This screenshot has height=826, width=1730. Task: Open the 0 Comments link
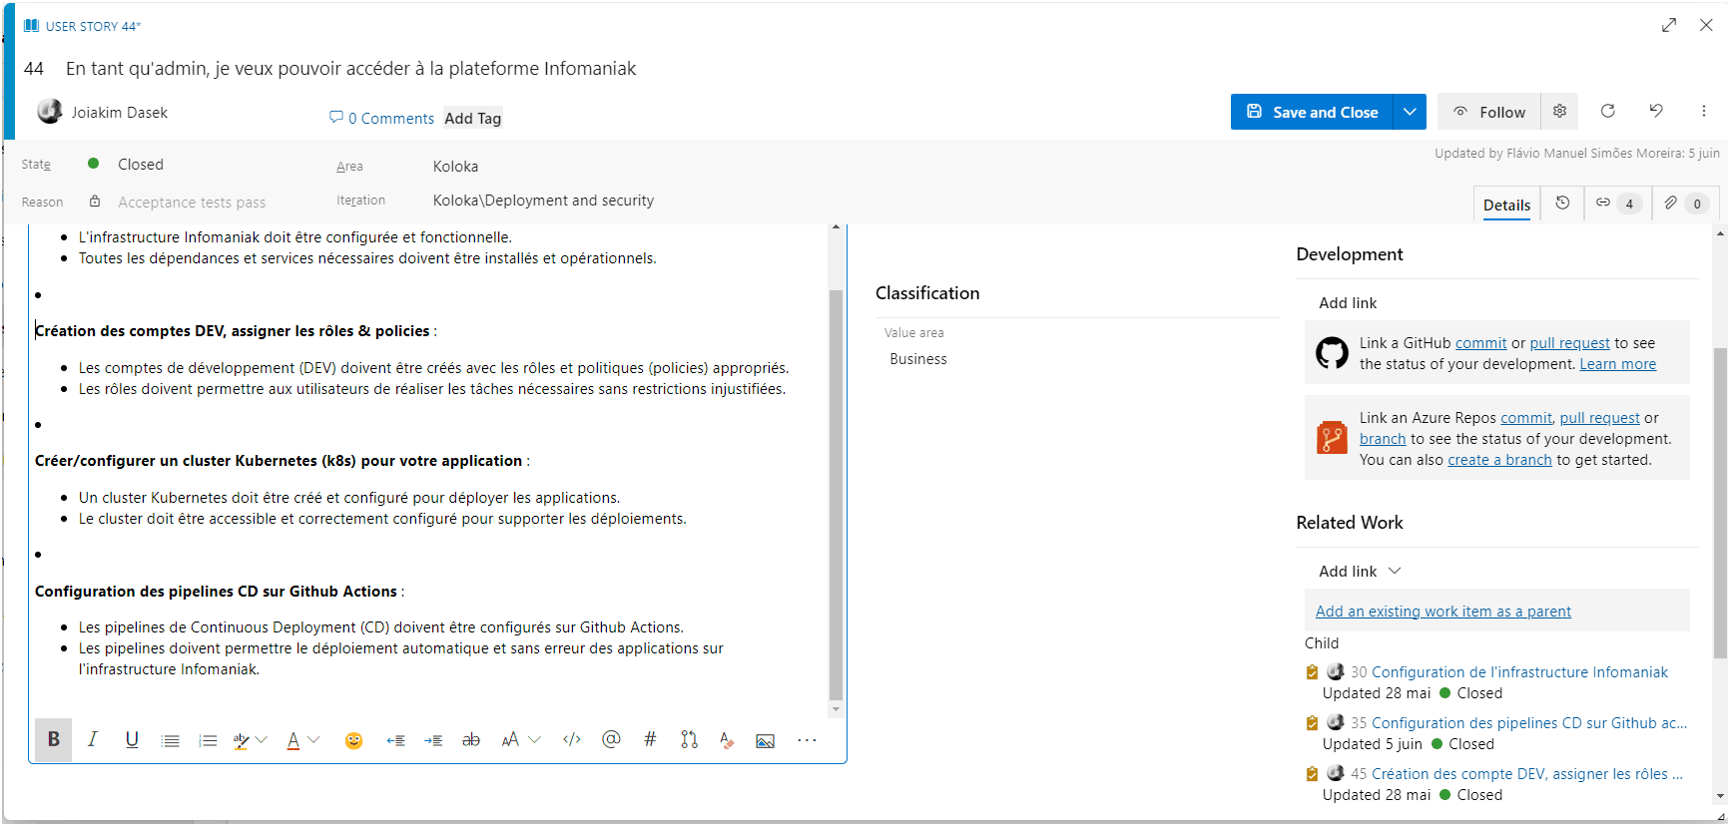point(381,118)
